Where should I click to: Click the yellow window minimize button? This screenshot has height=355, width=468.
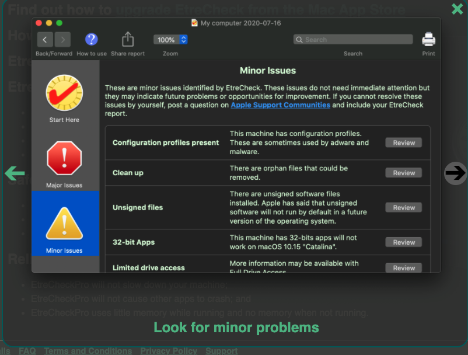(x=49, y=23)
